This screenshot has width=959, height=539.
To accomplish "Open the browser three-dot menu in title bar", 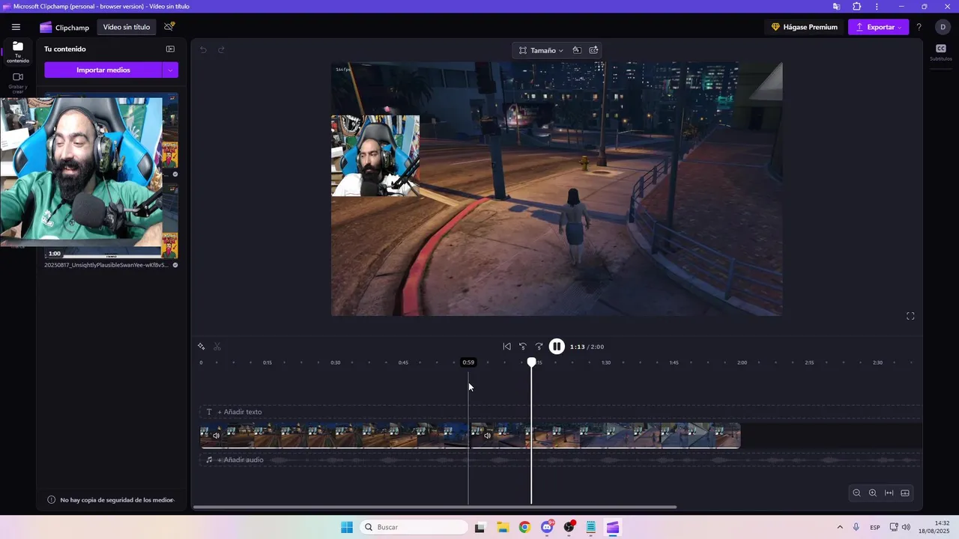I will tap(877, 6).
